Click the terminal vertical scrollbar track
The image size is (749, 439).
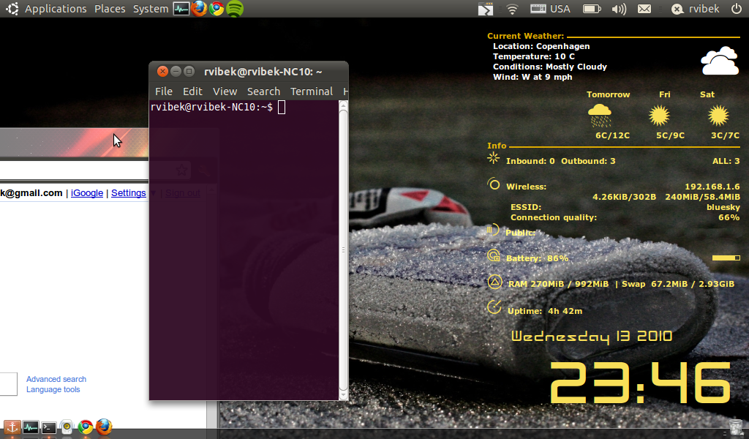(x=343, y=249)
